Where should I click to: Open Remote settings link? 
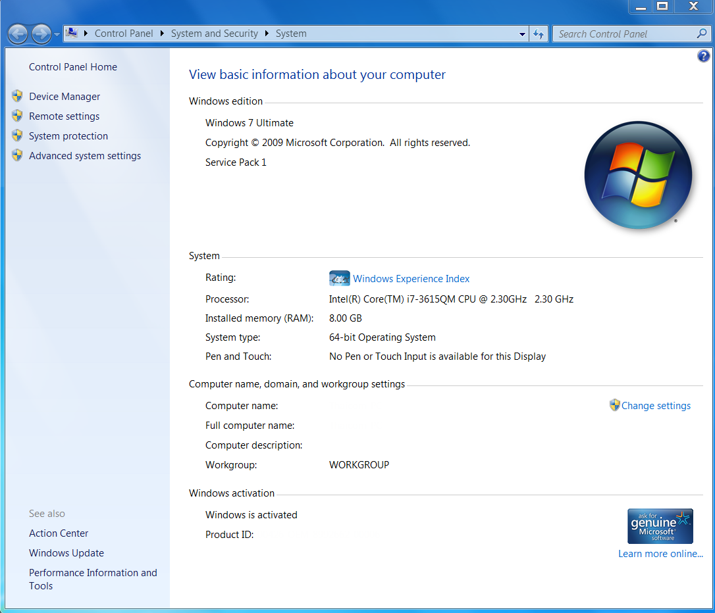[64, 116]
